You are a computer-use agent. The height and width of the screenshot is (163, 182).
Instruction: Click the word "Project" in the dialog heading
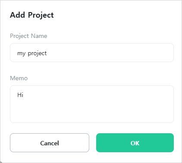tap(41, 15)
